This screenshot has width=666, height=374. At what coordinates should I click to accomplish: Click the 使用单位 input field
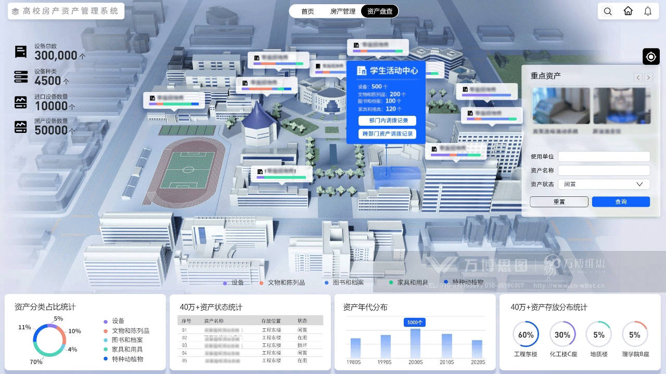(604, 156)
